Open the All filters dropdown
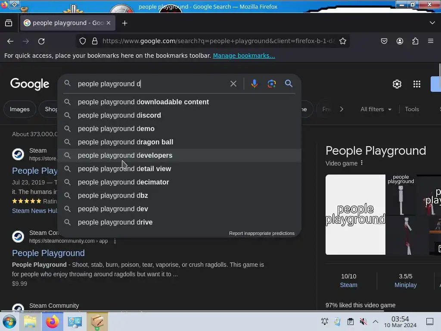441x331 pixels. (376, 109)
